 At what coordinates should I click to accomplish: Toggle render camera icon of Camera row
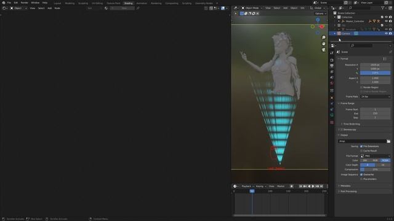coord(390,33)
